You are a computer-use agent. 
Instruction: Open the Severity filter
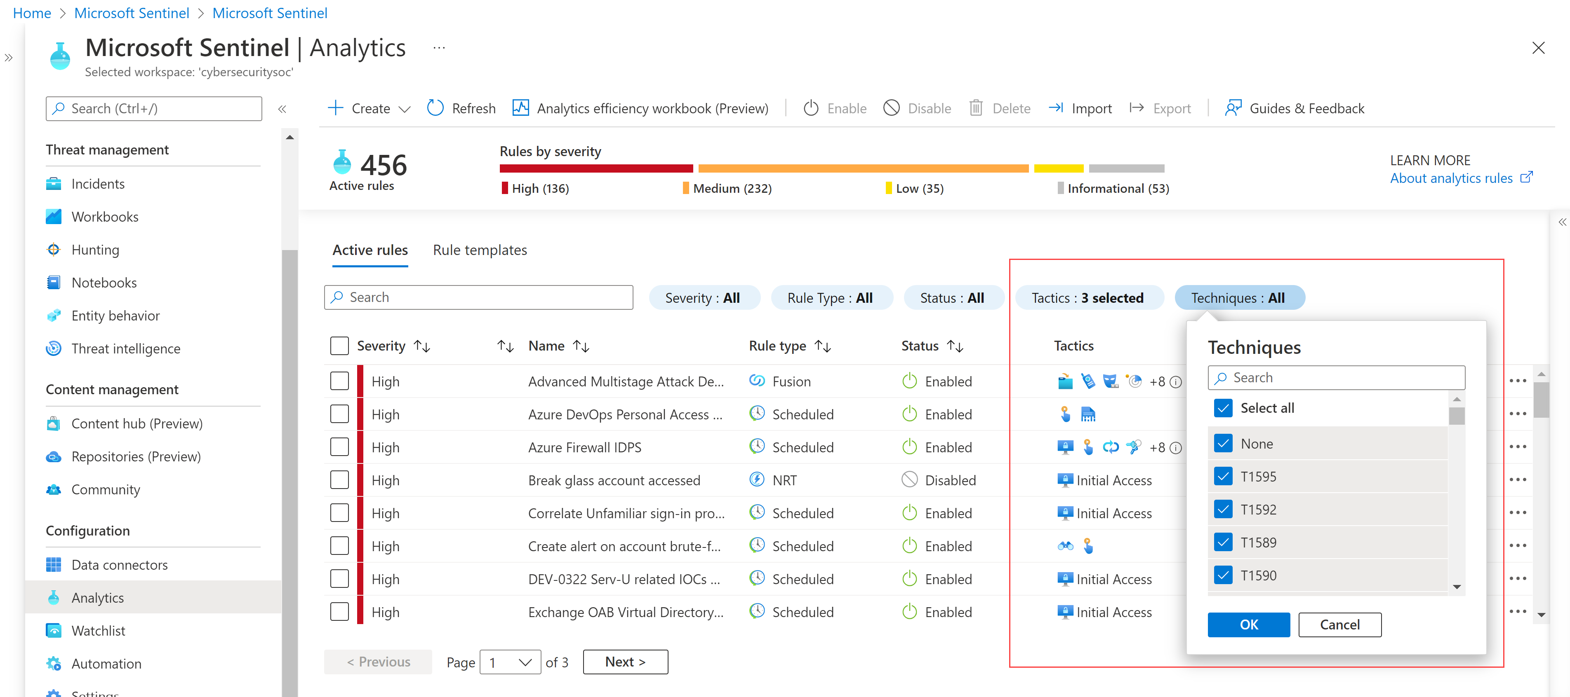(x=704, y=298)
